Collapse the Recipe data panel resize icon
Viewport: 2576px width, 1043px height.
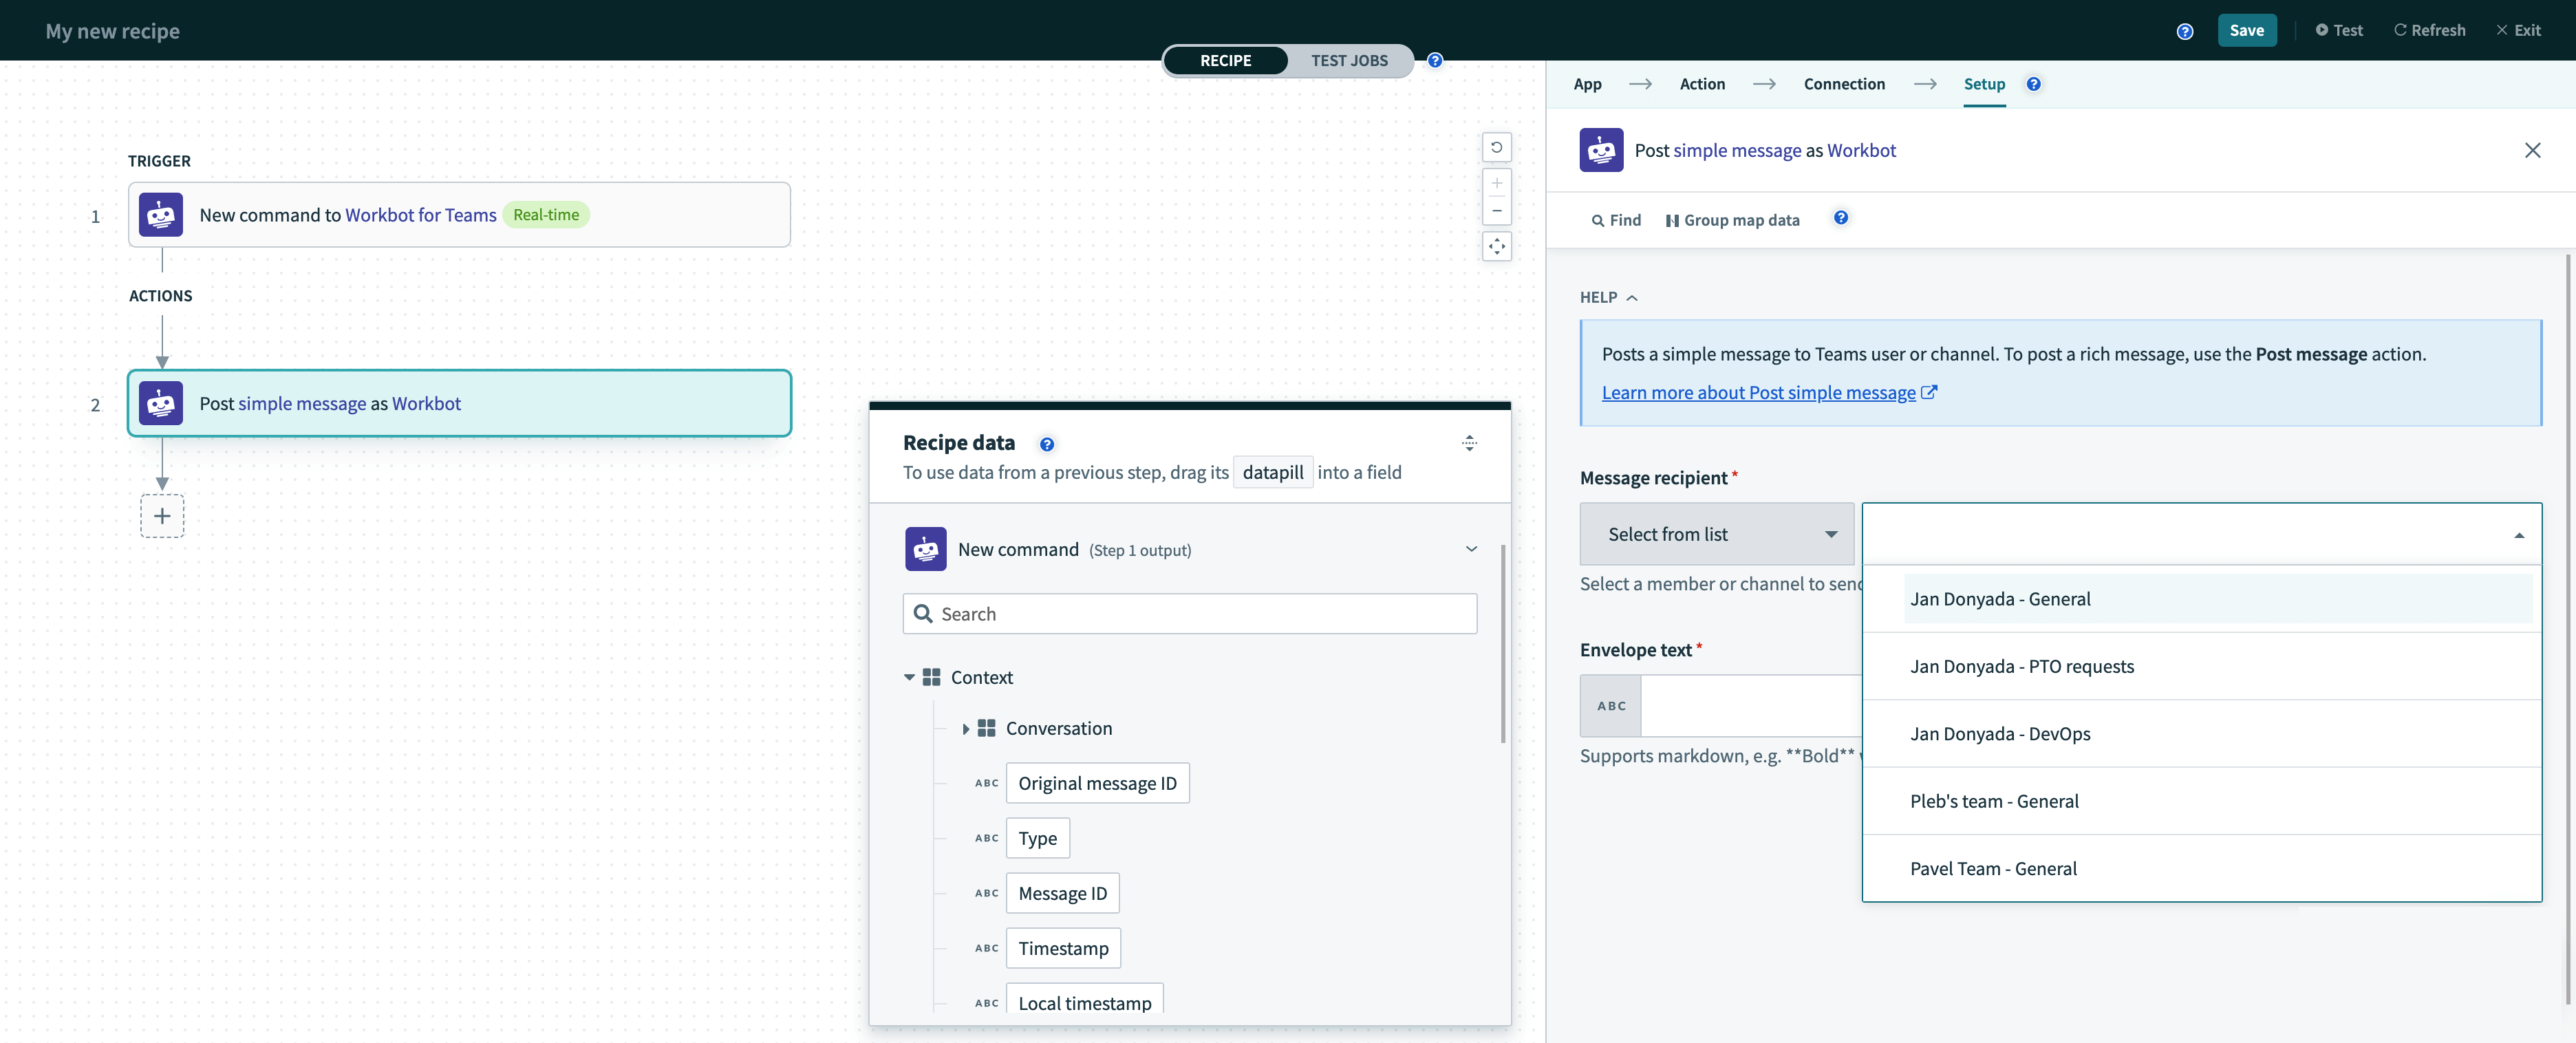tap(1469, 443)
